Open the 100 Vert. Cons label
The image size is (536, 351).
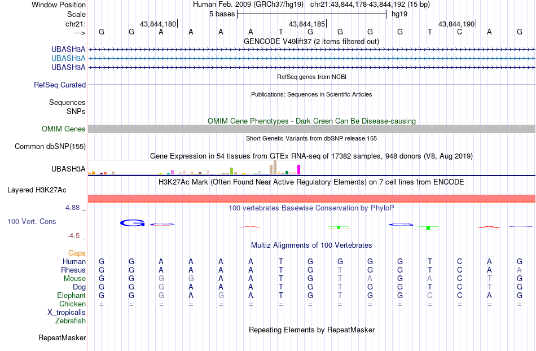tap(32, 221)
